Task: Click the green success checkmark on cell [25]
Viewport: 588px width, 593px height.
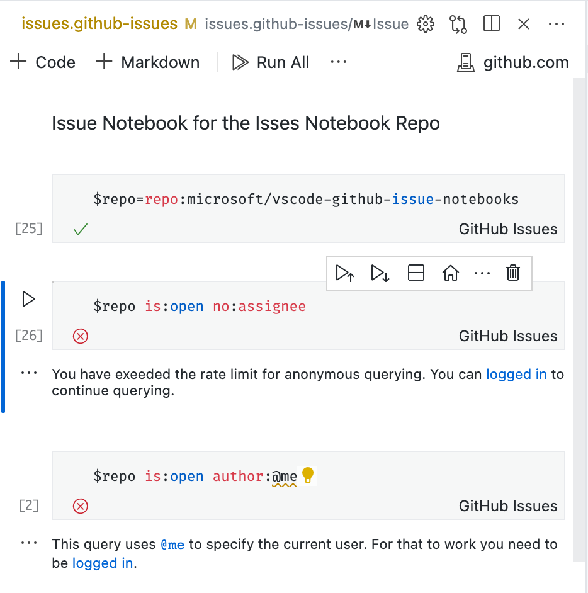Action: [x=80, y=229]
